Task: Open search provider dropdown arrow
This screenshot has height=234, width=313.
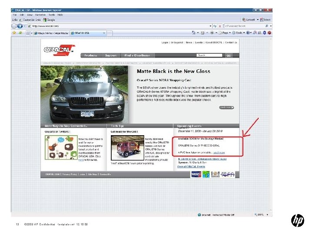Action: coord(271,26)
